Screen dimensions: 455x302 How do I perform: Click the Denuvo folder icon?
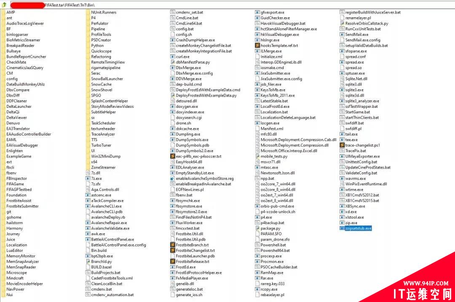(x=3, y=123)
